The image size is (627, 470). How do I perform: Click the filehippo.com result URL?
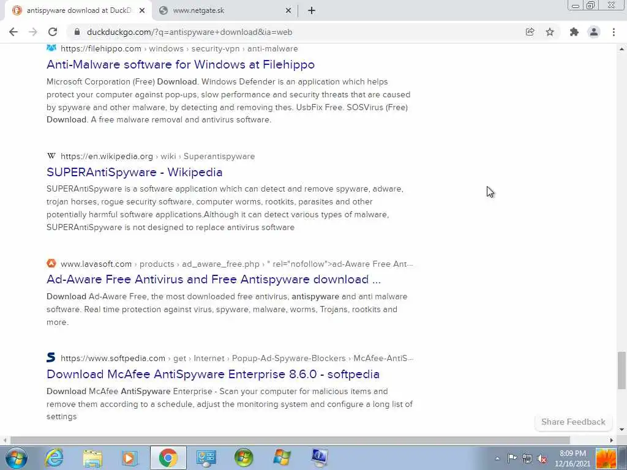coord(179,49)
